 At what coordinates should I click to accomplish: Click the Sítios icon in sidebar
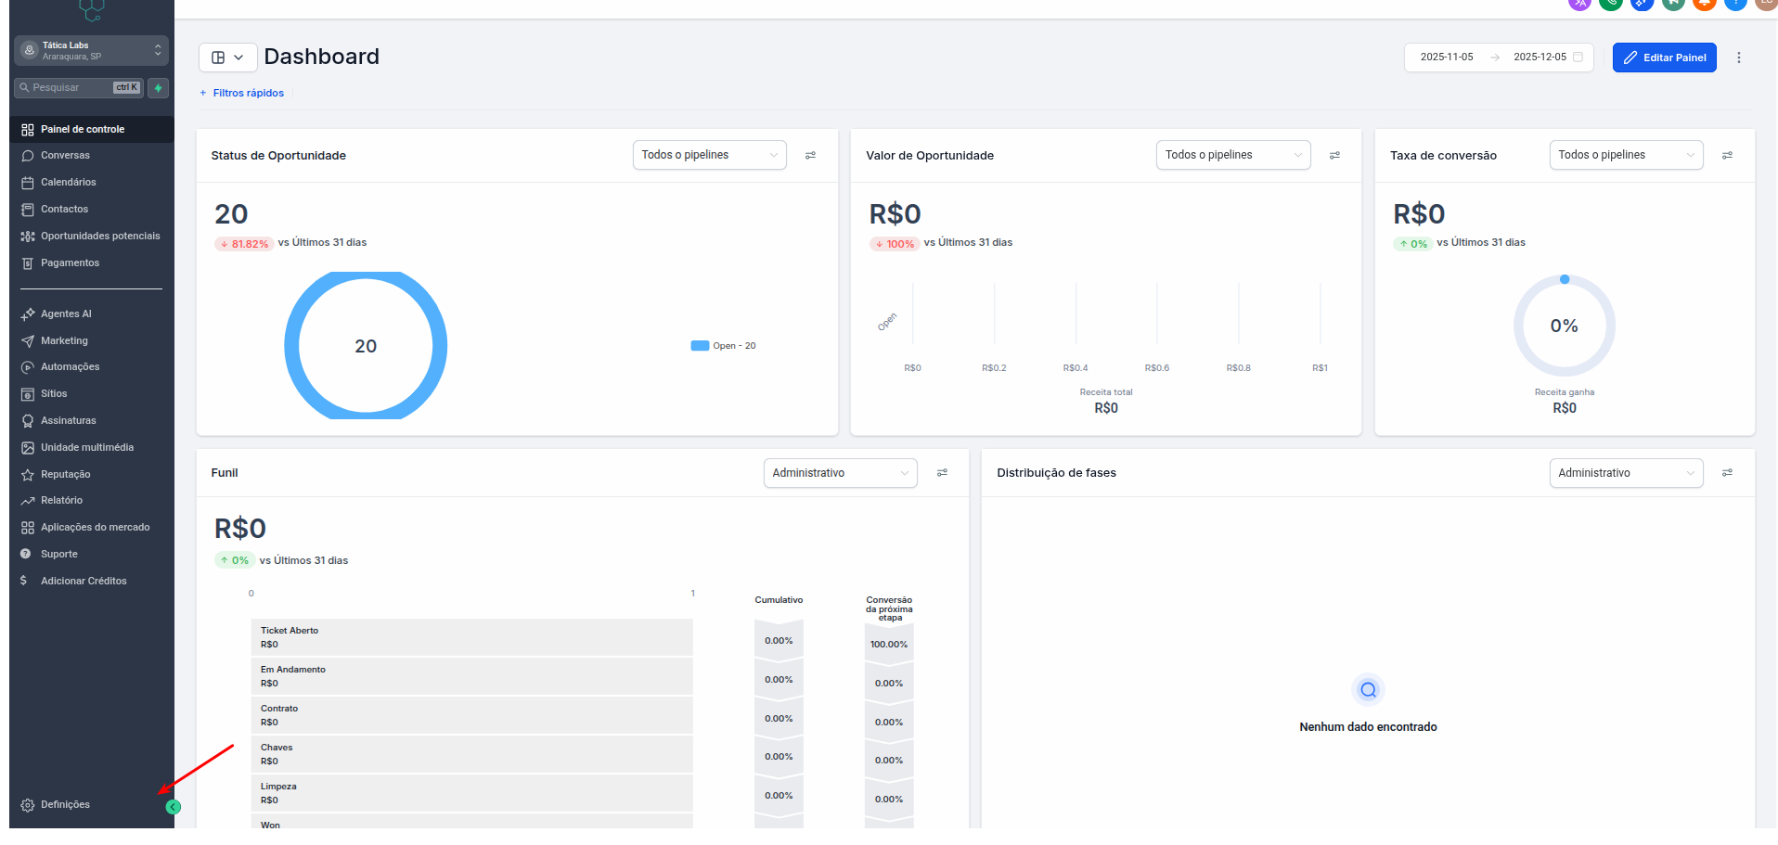tap(28, 394)
